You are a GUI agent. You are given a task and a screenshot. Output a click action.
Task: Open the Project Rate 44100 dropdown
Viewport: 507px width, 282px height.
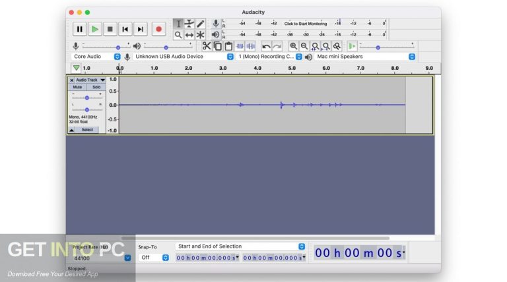tap(101, 258)
